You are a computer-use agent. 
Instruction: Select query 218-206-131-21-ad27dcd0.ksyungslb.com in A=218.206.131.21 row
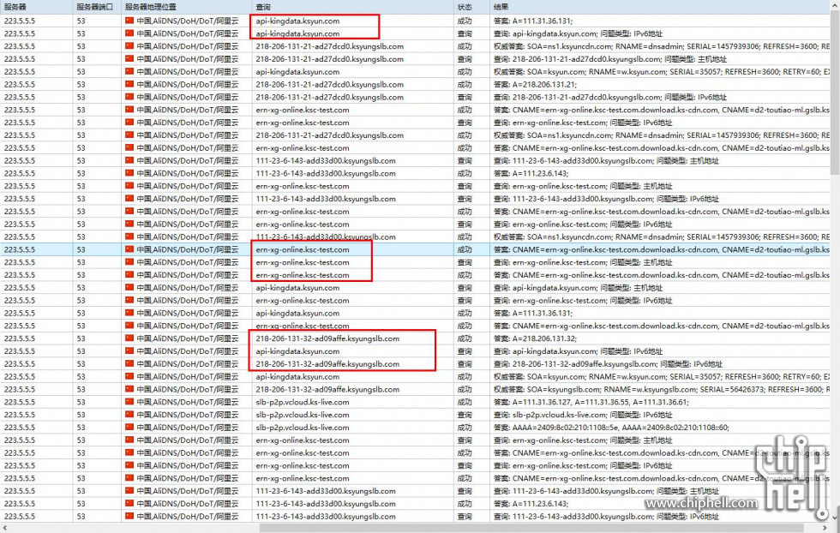tap(329, 84)
